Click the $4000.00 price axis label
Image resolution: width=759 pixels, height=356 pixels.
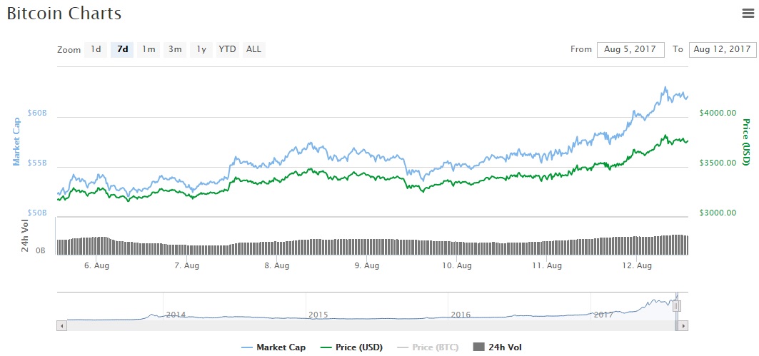[718, 113]
